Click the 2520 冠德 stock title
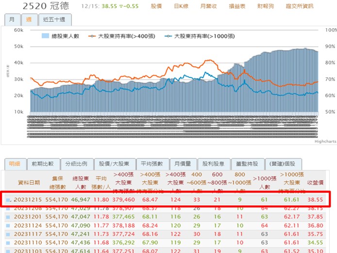 point(46,6)
